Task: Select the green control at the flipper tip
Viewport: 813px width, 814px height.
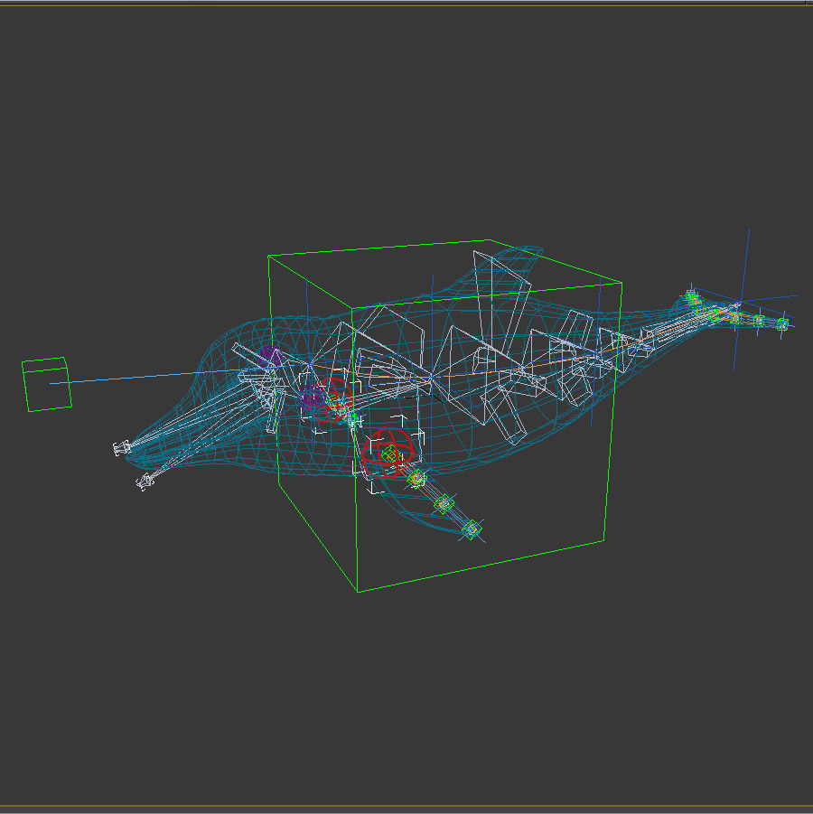Action: (472, 529)
